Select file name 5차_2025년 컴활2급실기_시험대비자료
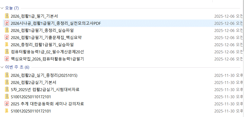244x117 pixels. pyautogui.click(x=45, y=90)
